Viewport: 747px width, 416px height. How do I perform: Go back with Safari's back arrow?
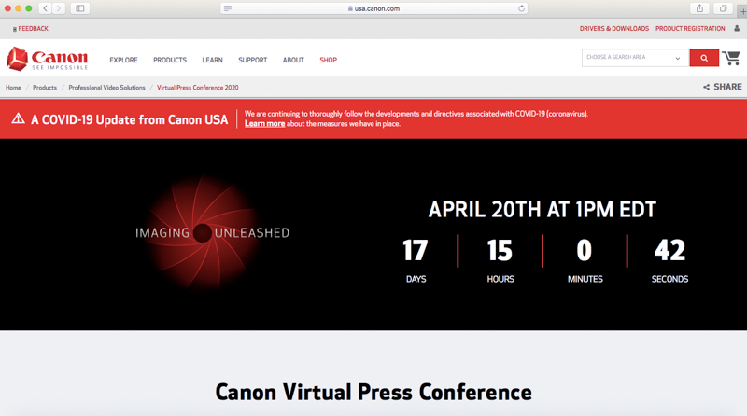[45, 8]
